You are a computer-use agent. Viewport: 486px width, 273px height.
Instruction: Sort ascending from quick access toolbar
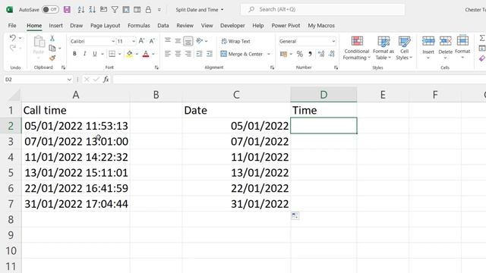81,10
